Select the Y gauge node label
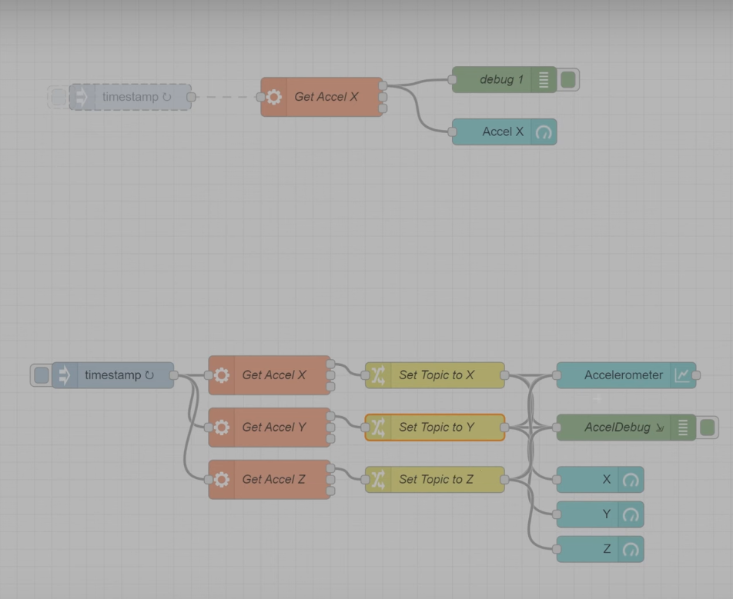This screenshot has width=733, height=599. (x=606, y=514)
